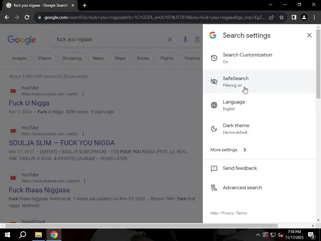Bookmark this page with the star
The image size is (321, 241).
coord(282,18)
